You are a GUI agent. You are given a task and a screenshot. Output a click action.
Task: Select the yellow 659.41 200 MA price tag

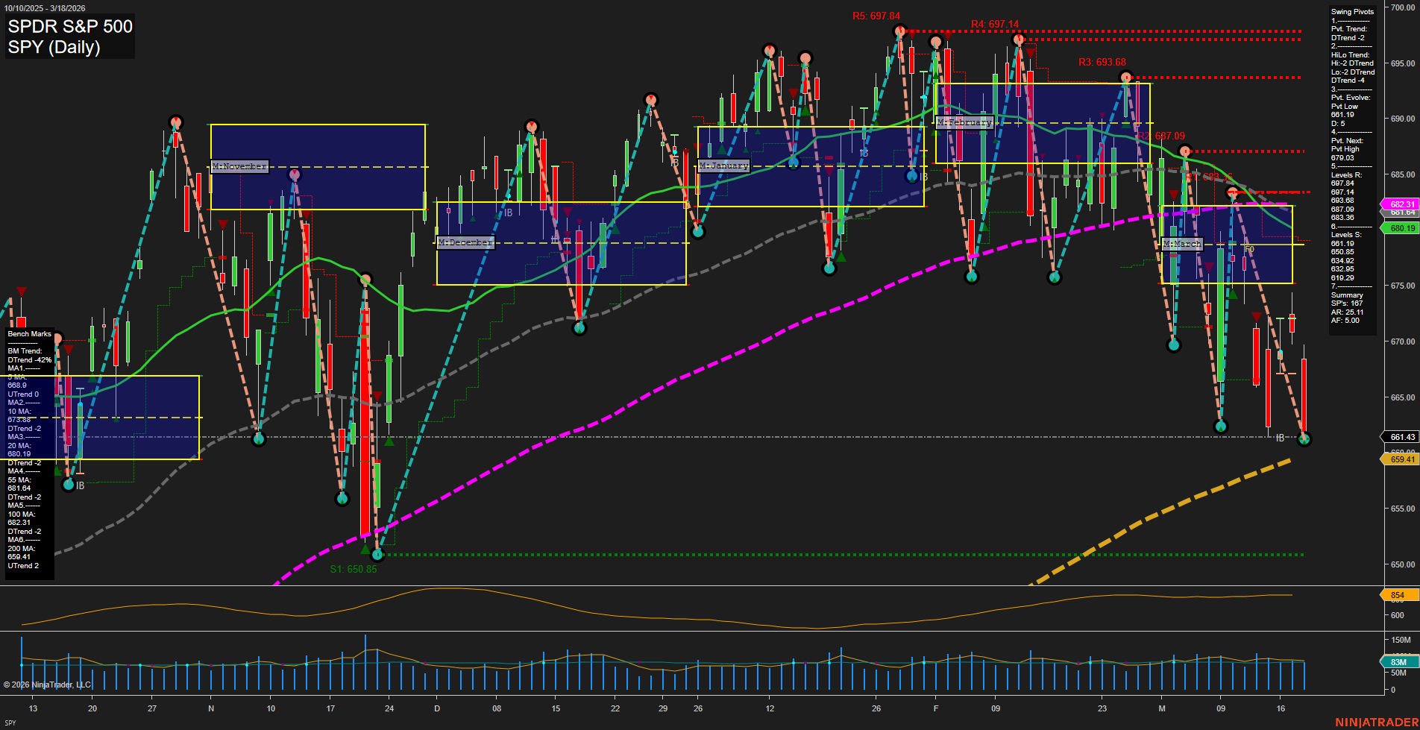coord(1401,459)
